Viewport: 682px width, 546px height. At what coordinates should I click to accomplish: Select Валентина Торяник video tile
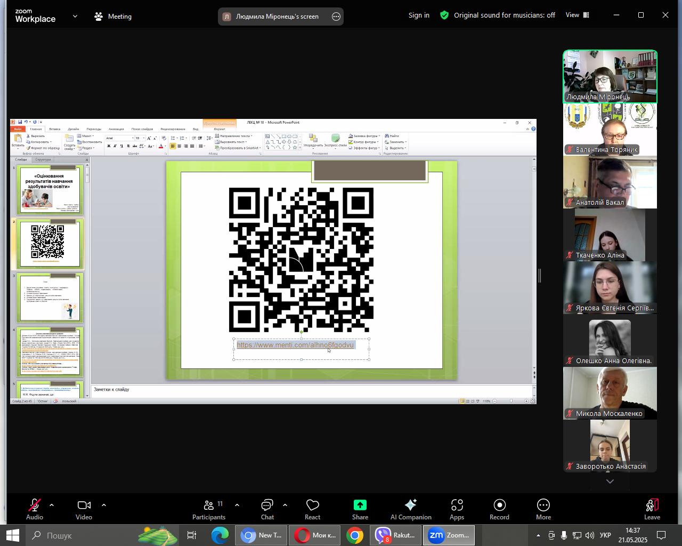pyautogui.click(x=610, y=129)
